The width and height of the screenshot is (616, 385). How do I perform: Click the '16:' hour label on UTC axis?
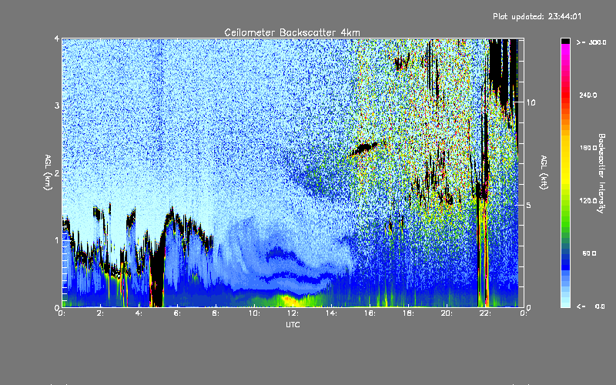point(370,313)
